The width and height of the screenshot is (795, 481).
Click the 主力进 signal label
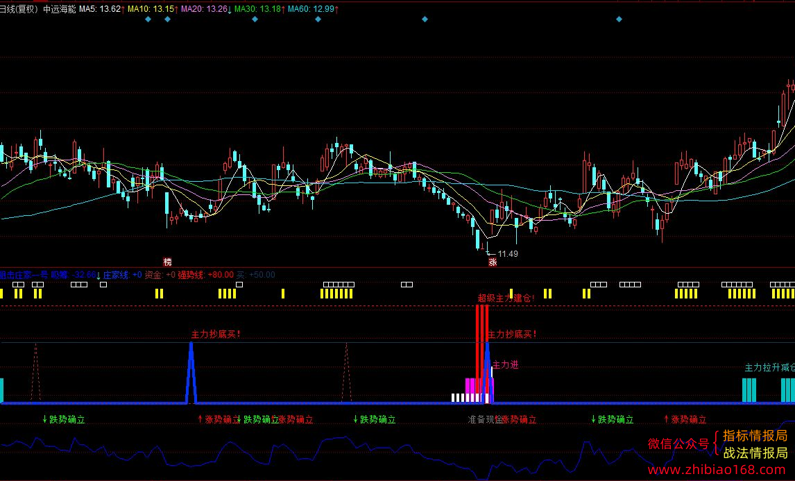(506, 365)
